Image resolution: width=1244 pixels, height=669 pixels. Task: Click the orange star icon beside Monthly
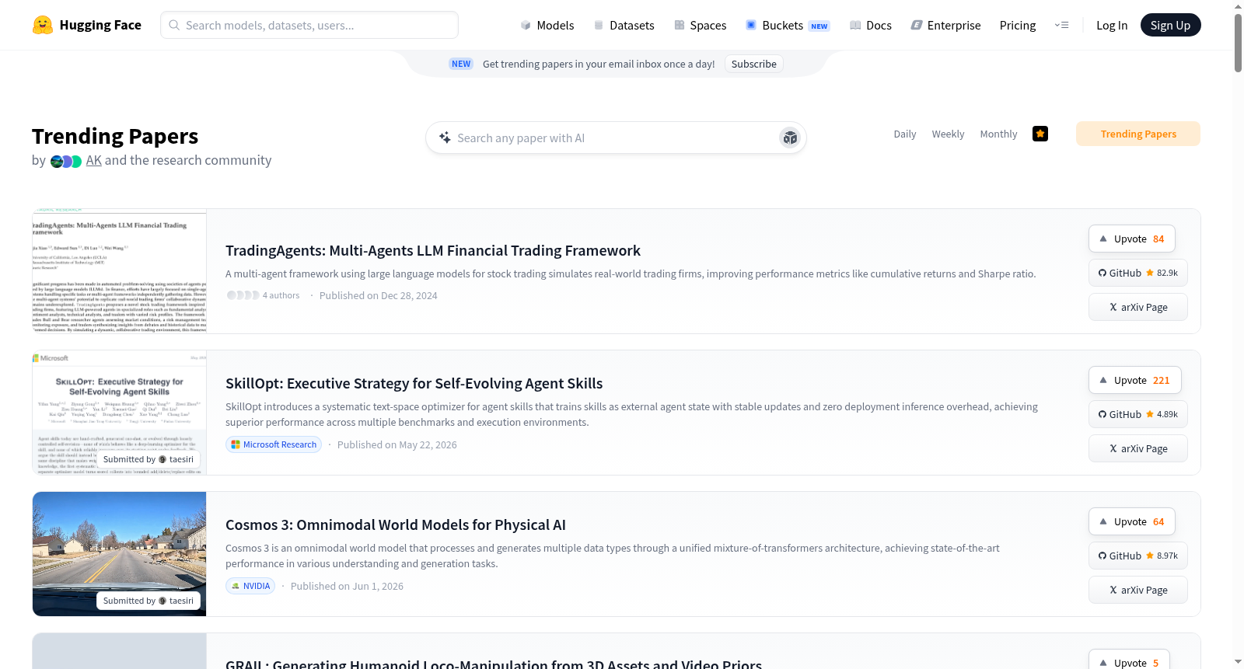[1040, 134]
